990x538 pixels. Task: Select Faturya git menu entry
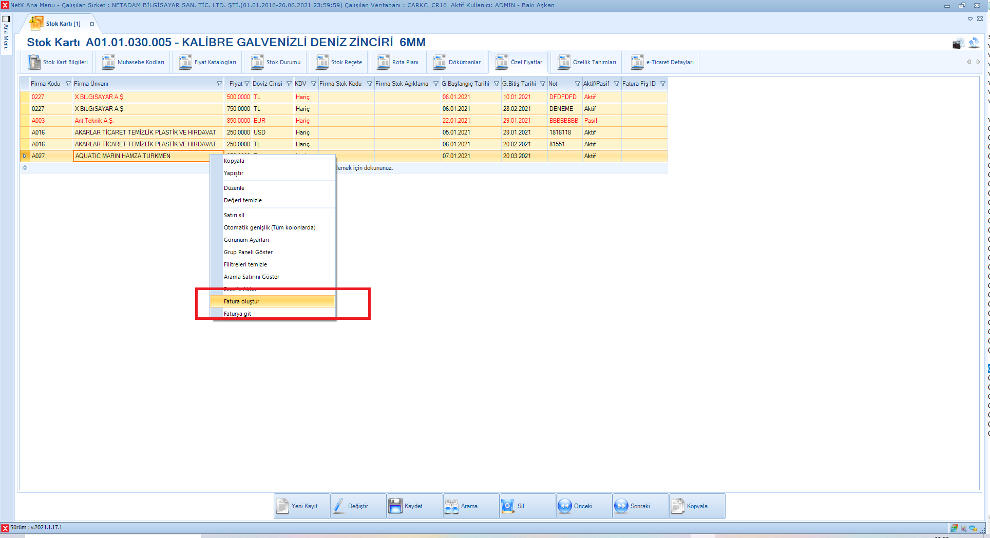coord(237,314)
